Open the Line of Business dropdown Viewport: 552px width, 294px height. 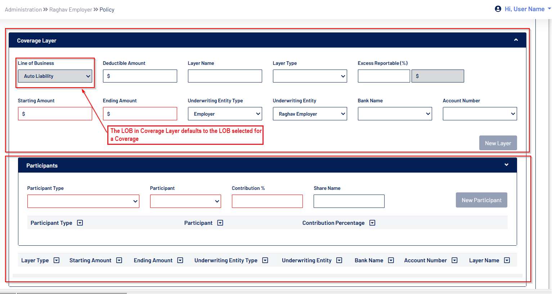click(55, 76)
